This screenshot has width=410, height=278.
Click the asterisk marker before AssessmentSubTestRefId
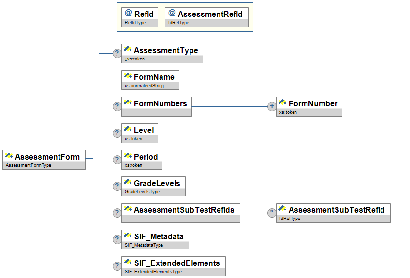coord(272,213)
